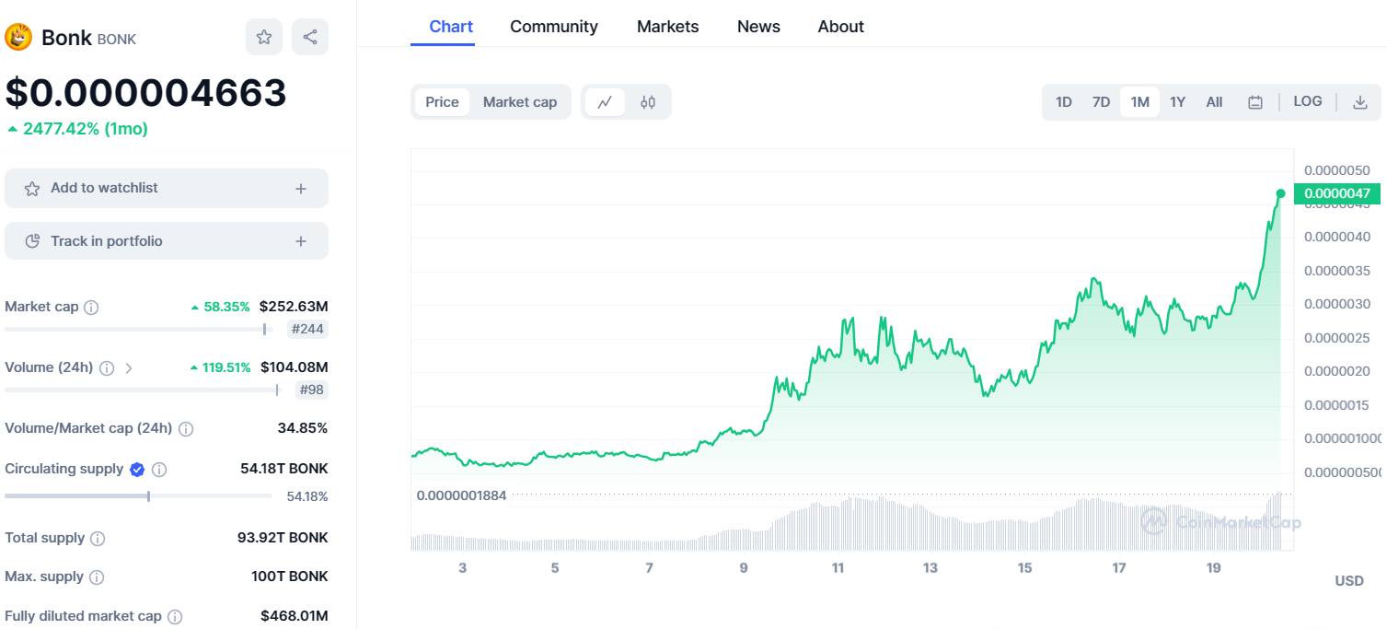
Task: Click the BONK ticker symbol text
Action: 117,39
